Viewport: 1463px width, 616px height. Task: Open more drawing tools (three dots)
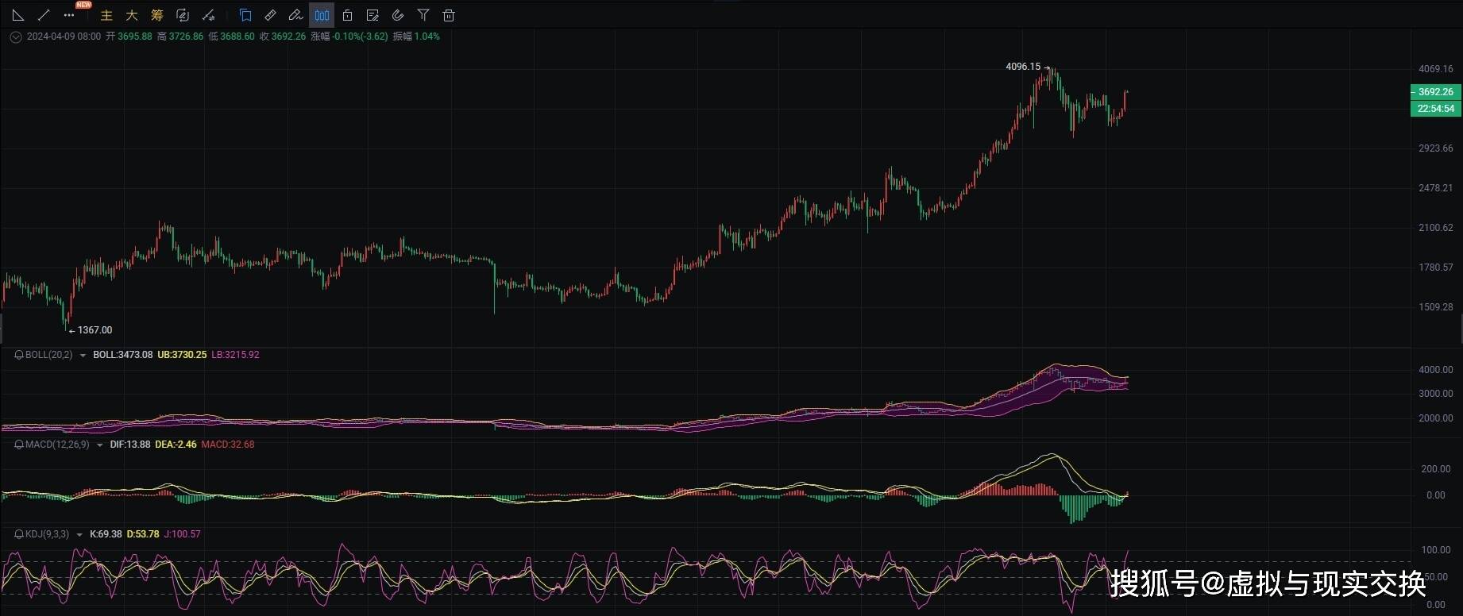[x=69, y=15]
